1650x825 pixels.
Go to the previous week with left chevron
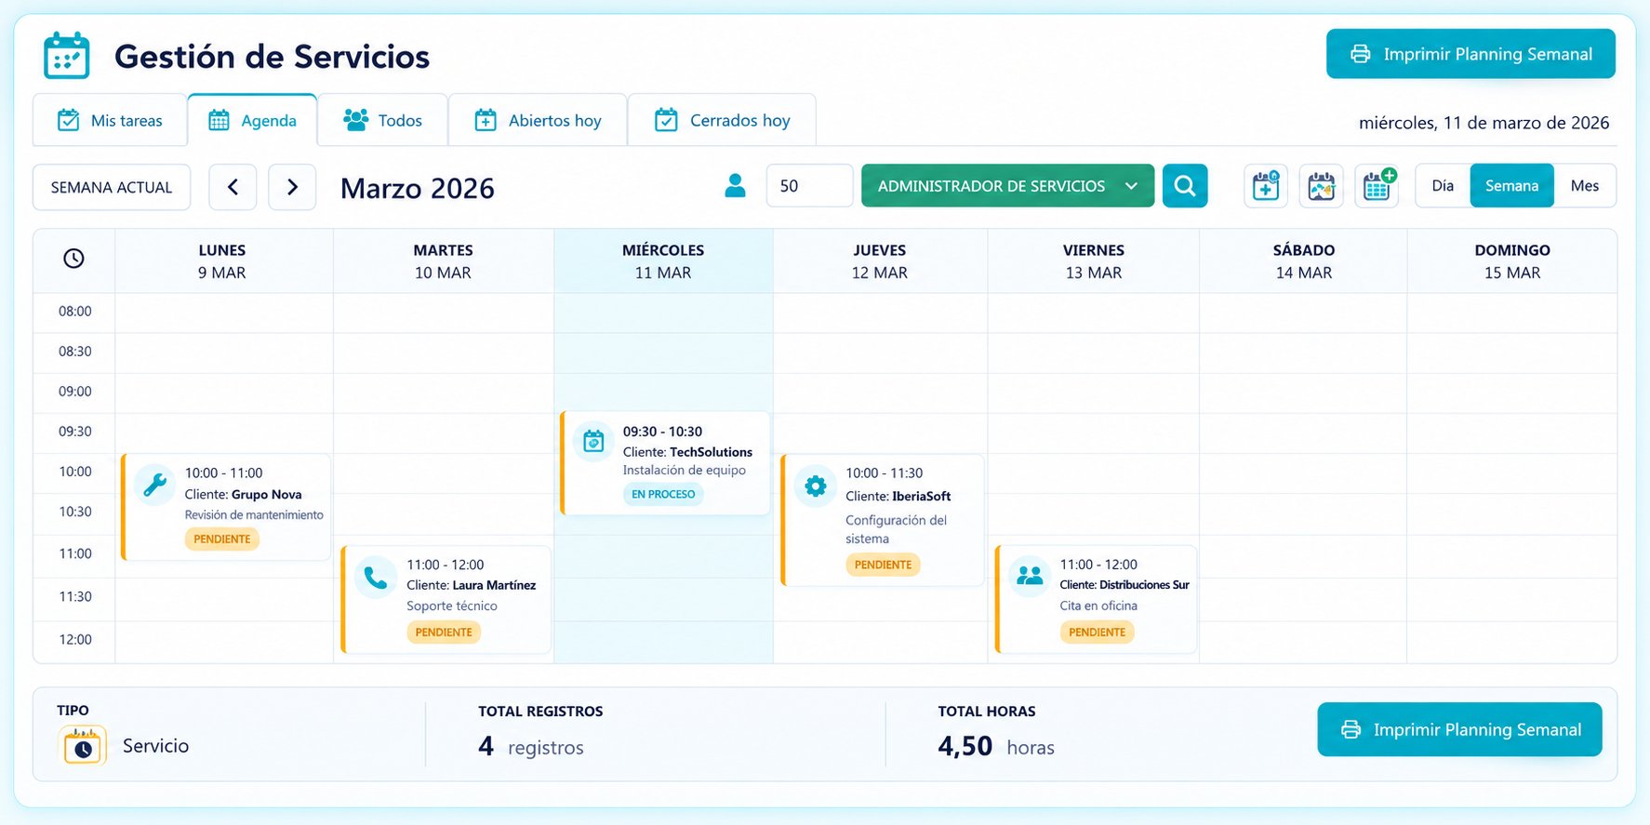(233, 187)
